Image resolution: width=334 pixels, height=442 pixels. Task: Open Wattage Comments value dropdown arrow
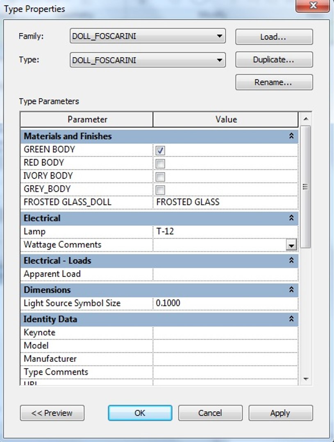[291, 245]
